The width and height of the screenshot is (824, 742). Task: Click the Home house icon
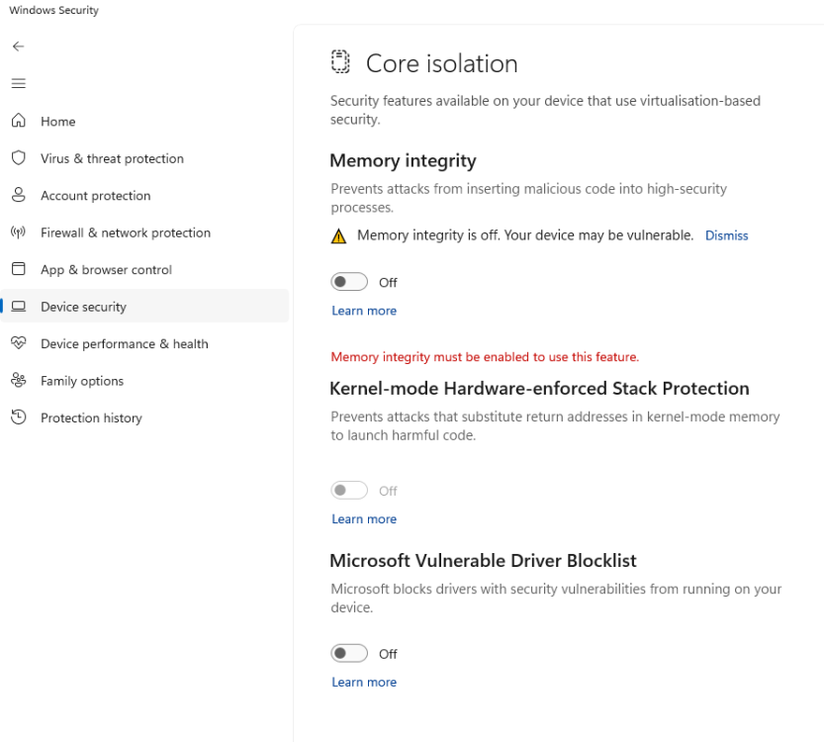tap(18, 121)
